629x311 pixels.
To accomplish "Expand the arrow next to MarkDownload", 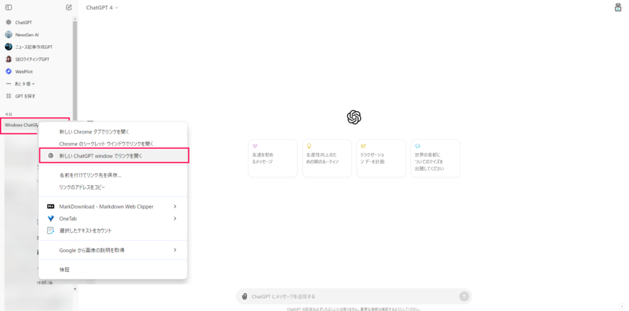I will (x=175, y=206).
